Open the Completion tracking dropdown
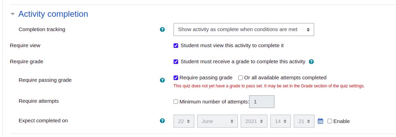Image resolution: width=396 pixels, height=137 pixels. (244, 29)
